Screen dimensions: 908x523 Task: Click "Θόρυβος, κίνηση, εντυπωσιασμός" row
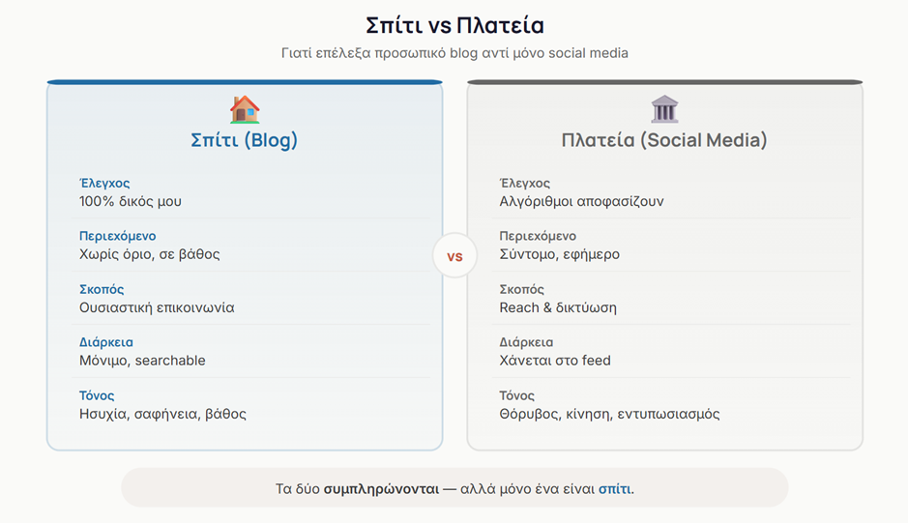609,414
